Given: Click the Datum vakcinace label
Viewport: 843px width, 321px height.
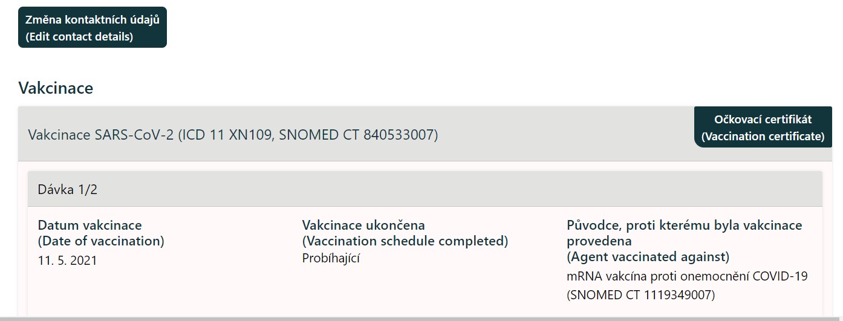Looking at the screenshot, I should 90,225.
